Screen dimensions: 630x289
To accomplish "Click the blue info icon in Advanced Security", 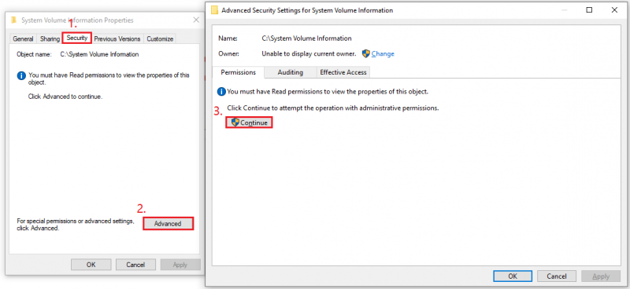I will (221, 92).
